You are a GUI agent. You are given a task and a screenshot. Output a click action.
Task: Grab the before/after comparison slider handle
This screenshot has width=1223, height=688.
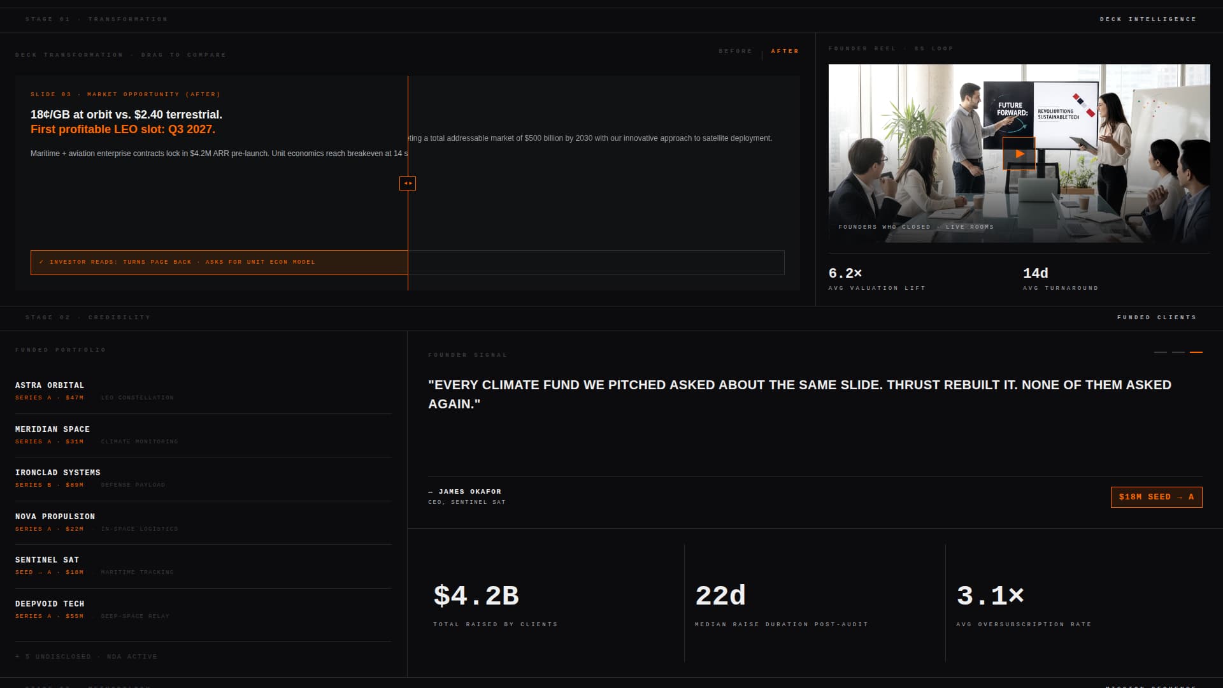click(408, 183)
